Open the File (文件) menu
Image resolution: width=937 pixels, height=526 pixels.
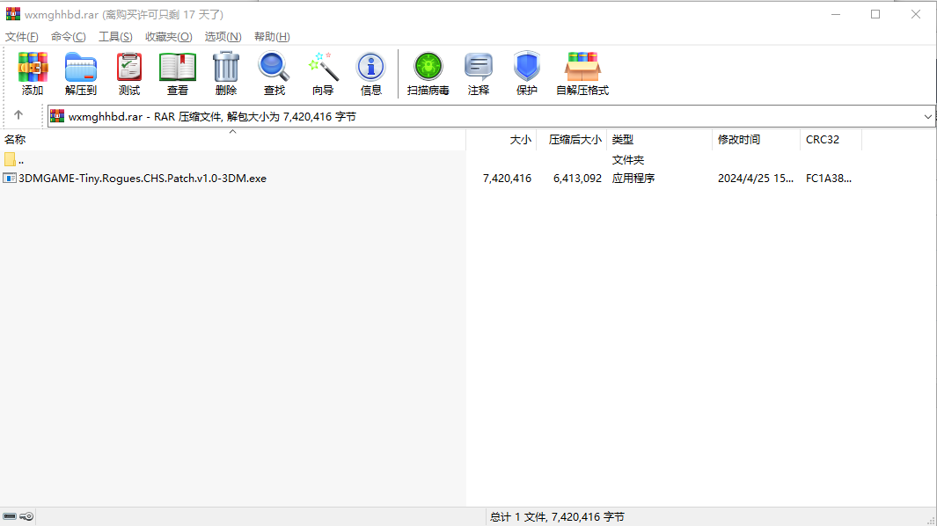21,36
